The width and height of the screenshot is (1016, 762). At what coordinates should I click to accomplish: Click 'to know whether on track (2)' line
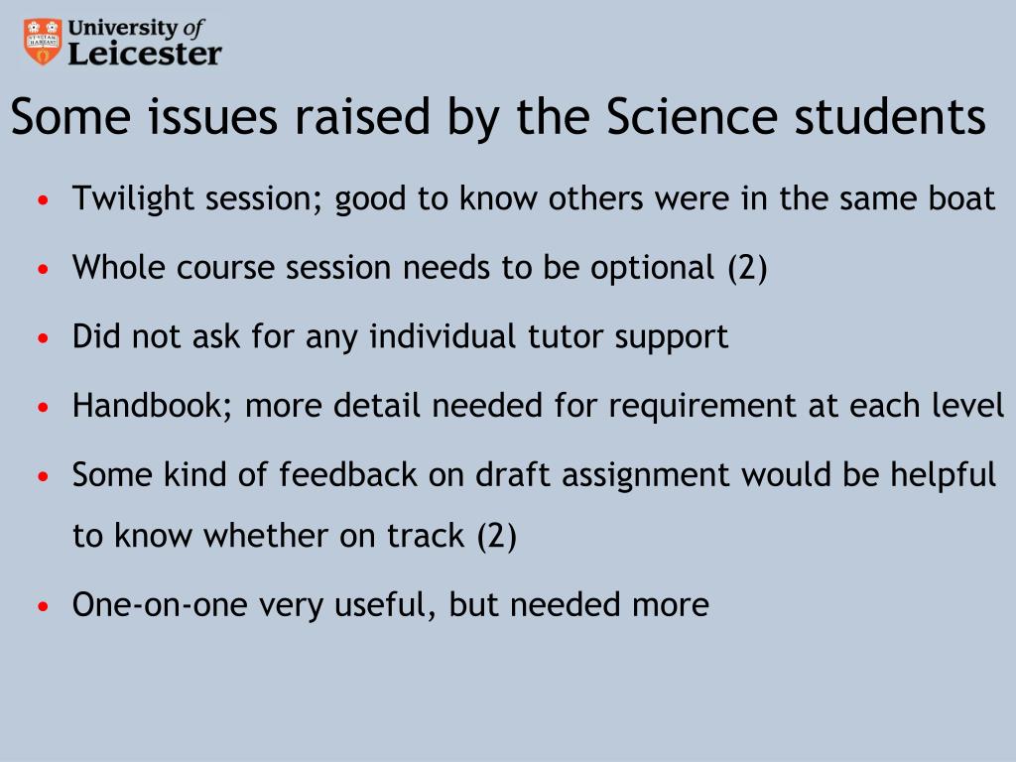295,536
